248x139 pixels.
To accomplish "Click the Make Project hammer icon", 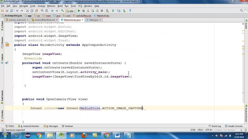I will coord(62,11).
